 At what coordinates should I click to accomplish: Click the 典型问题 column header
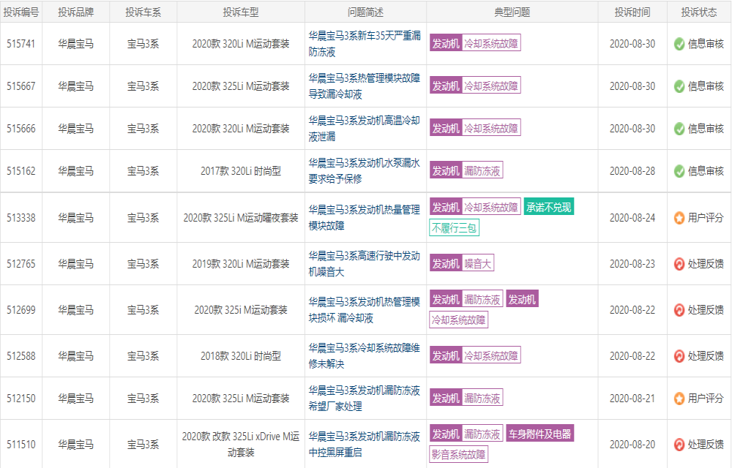[512, 12]
